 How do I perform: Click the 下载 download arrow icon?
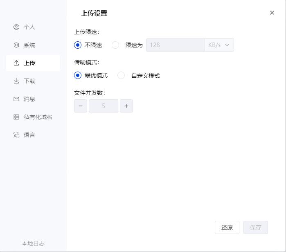tap(16, 81)
